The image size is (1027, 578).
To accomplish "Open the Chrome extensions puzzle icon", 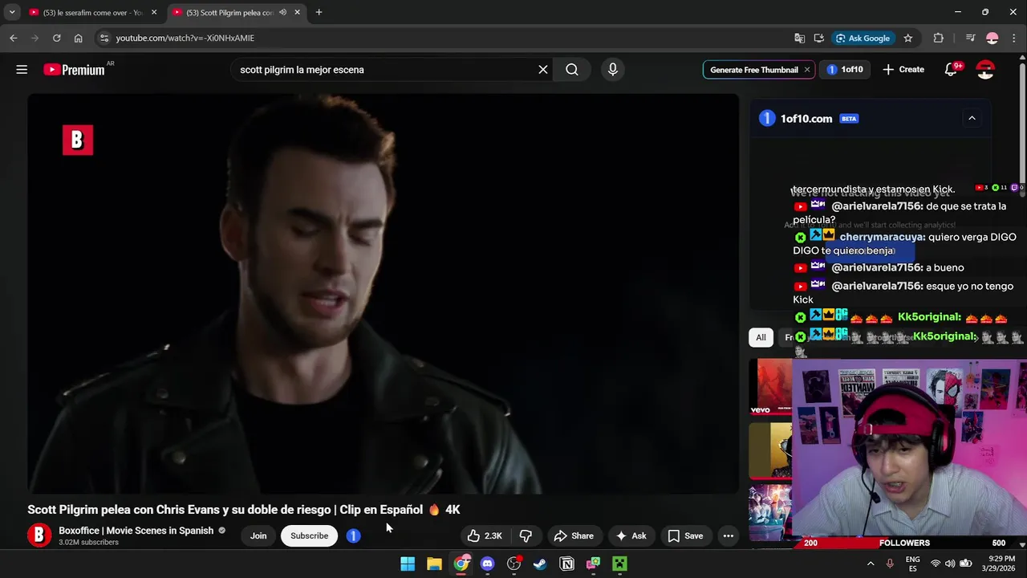I will [x=938, y=38].
